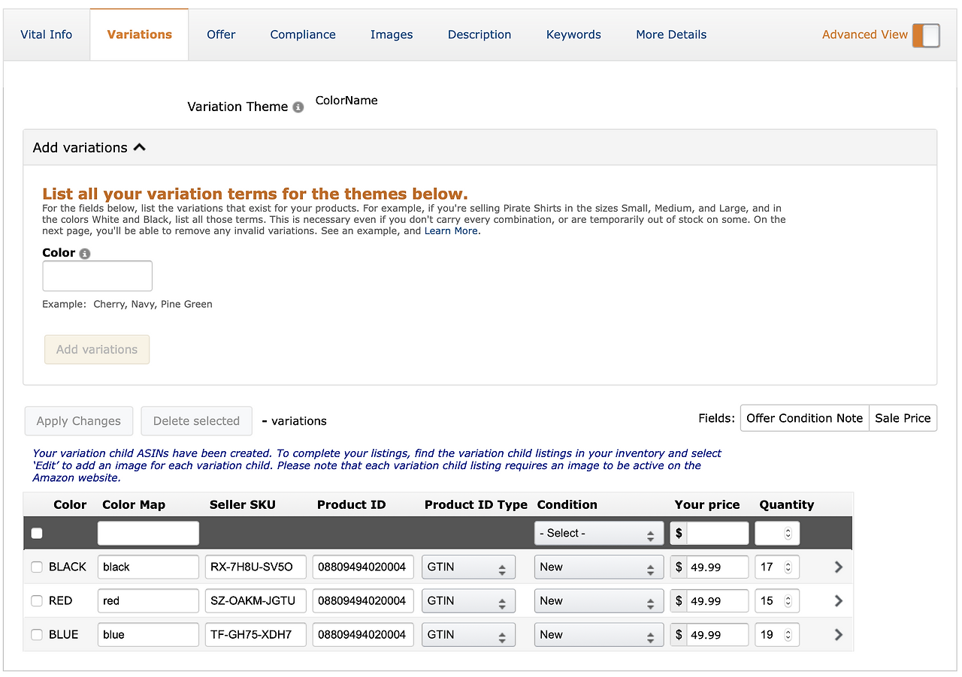Click the Seller SKU field SZ-OAKM-JGTU
This screenshot has height=677, width=962.
[x=256, y=601]
